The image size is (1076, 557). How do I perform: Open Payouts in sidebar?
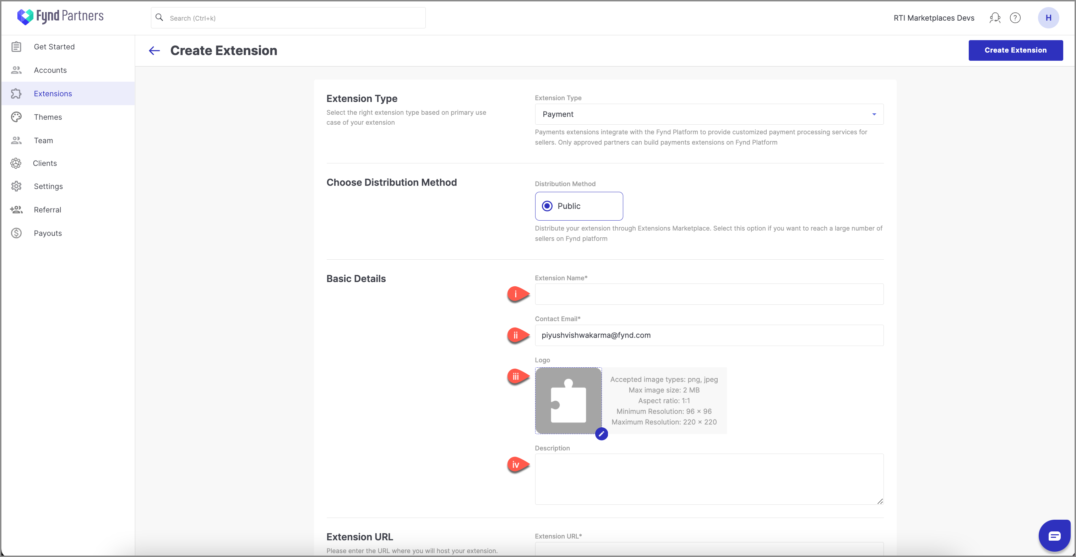click(x=68, y=233)
